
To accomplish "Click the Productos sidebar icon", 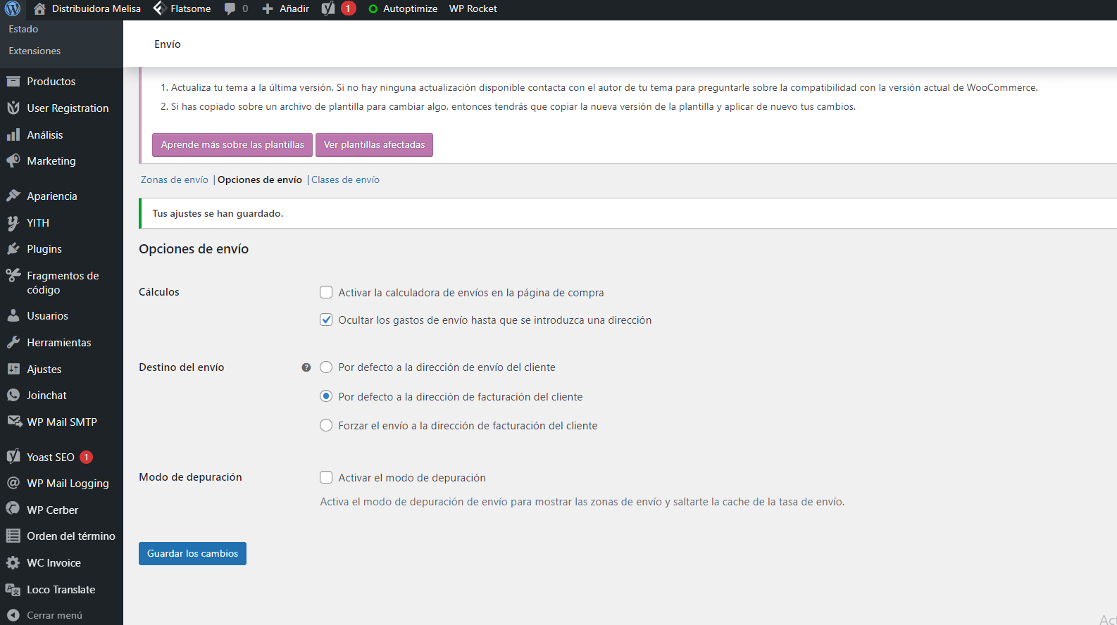I will 13,82.
